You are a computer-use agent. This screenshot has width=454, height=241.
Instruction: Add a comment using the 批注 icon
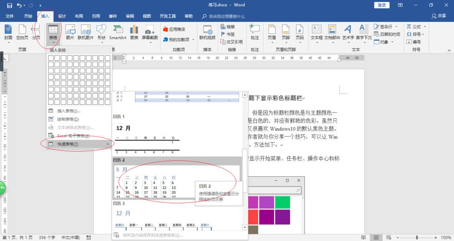[x=255, y=31]
